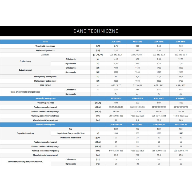192x192 pixels.
Task: Select the Przepływ powietrza row label
Action: pyautogui.click(x=45, y=103)
